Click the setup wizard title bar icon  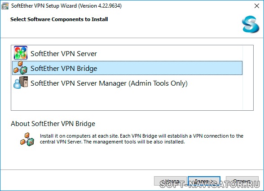(x=5, y=6)
